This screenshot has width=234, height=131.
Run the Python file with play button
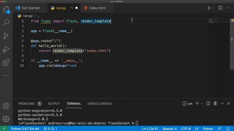click(209, 8)
